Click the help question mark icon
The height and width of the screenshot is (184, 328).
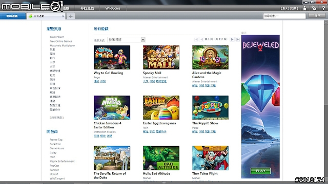tap(323, 8)
